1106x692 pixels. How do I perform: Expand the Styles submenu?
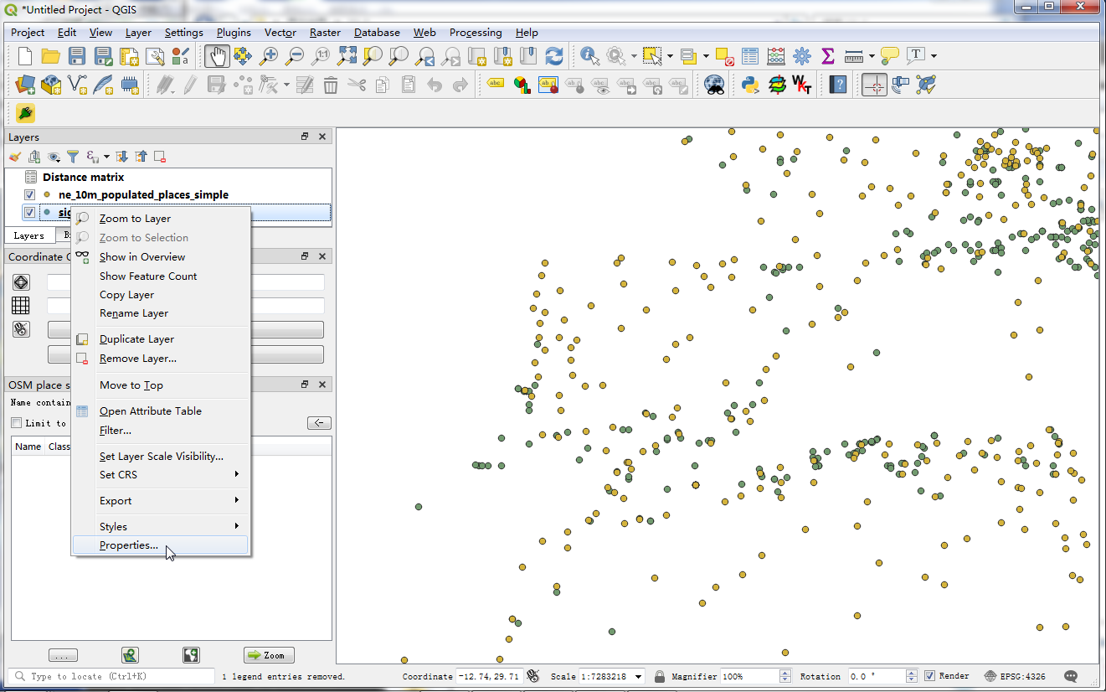(x=161, y=526)
